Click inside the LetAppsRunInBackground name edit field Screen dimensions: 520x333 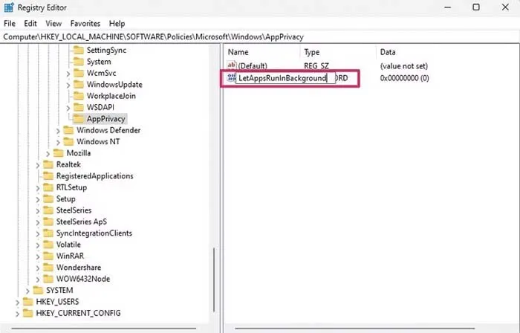[282, 78]
